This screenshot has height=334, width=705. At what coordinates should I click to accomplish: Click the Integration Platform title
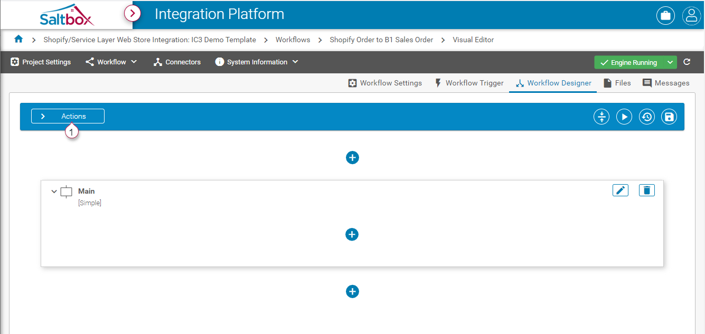tap(219, 14)
